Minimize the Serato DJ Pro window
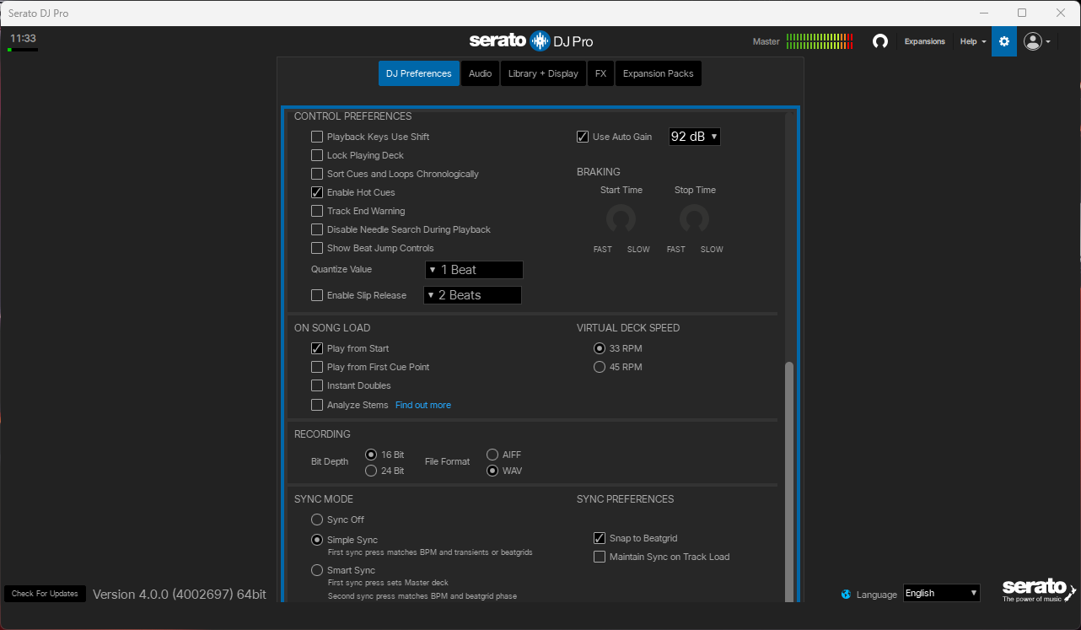This screenshot has height=630, width=1081. [983, 13]
